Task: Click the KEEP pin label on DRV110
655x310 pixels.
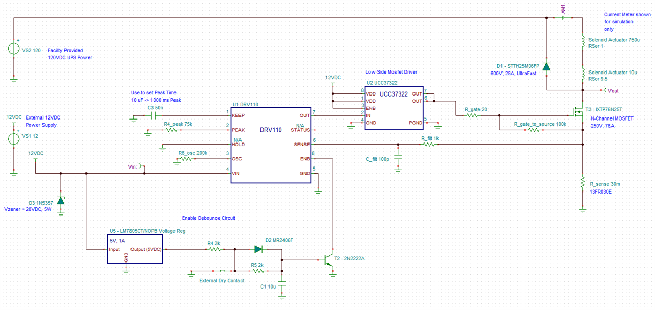Action: pyautogui.click(x=238, y=116)
